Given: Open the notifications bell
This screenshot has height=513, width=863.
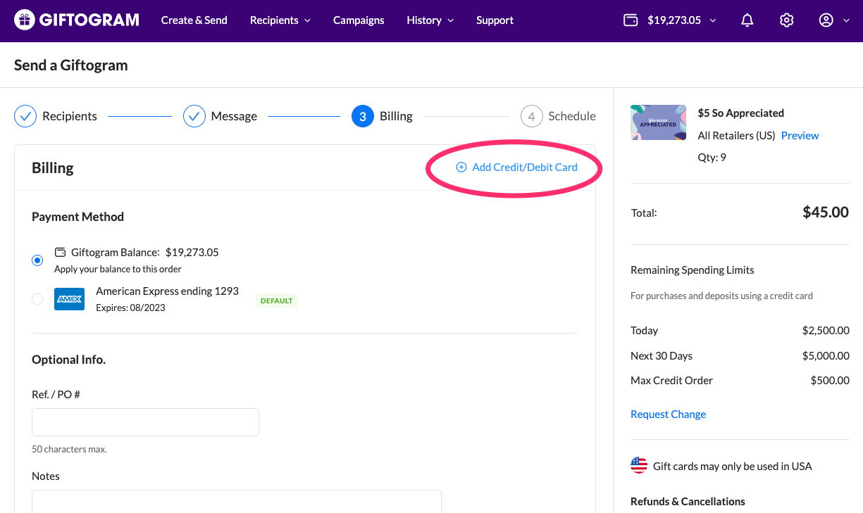Looking at the screenshot, I should point(747,20).
